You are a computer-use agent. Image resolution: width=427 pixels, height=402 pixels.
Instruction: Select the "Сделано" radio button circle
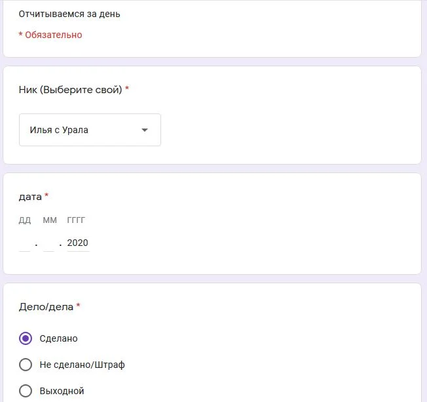[26, 338]
